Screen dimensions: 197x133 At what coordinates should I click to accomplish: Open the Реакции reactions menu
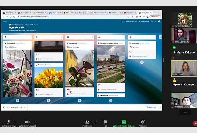point(143,122)
